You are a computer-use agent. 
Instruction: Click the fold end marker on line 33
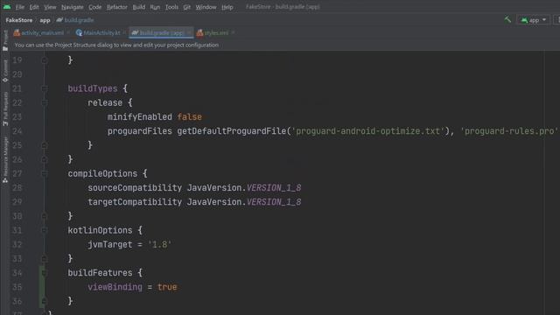click(x=45, y=259)
